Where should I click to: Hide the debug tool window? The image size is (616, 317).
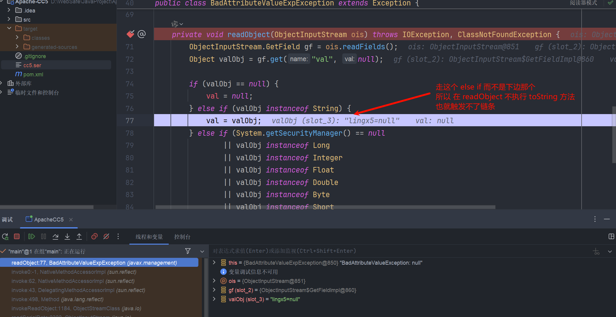pos(607,219)
